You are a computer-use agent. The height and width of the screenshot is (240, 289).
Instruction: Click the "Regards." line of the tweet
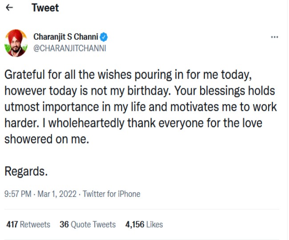[26, 171]
